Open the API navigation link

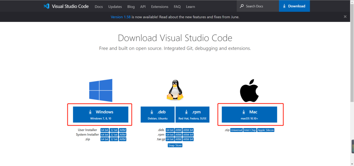point(143,7)
